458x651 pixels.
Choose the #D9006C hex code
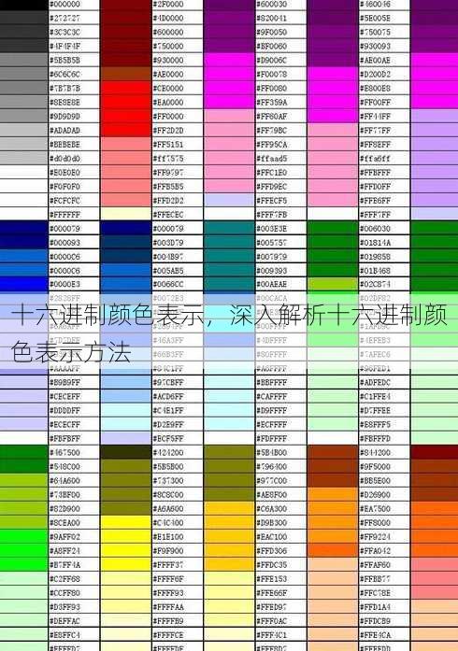[271, 60]
